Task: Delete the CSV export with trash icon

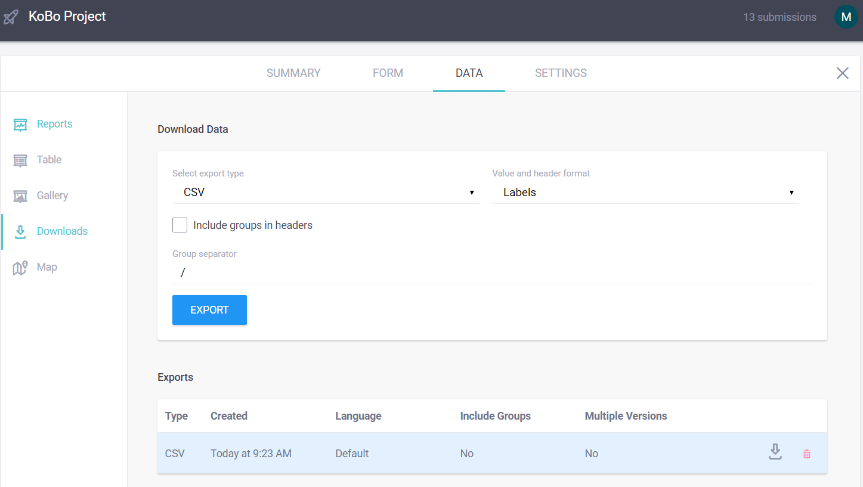Action: [x=806, y=454]
